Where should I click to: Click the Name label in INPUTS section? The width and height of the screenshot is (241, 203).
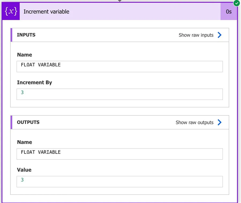click(24, 55)
